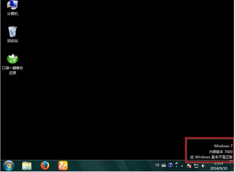Viewport: 235px width, 172px height.
Task: Click the blue language bar help icon
Action: pyautogui.click(x=170, y=165)
